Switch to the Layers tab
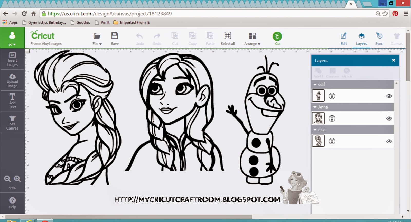Viewport: 411px width, 222px height. click(361, 39)
